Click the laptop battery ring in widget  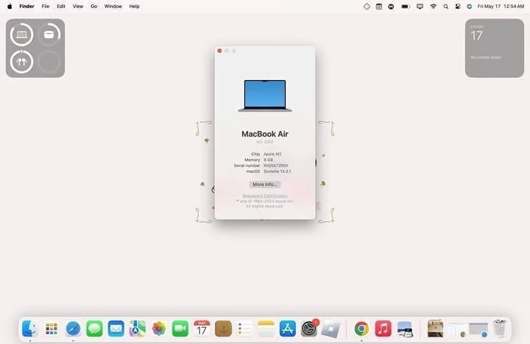click(x=21, y=35)
